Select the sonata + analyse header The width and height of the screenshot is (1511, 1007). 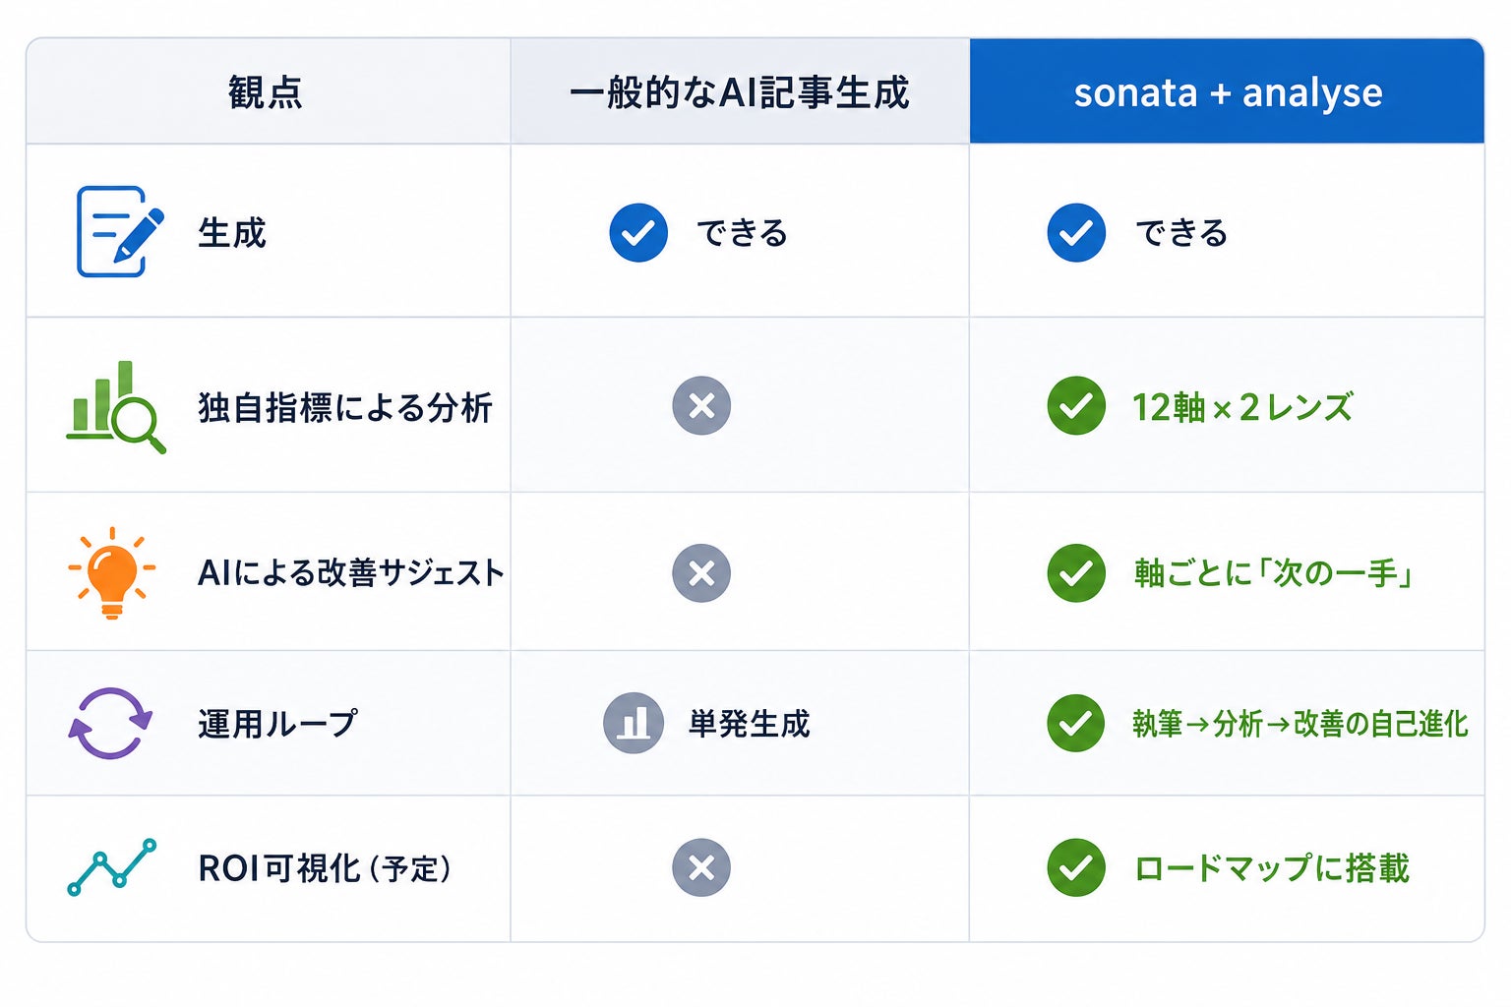tap(1227, 91)
